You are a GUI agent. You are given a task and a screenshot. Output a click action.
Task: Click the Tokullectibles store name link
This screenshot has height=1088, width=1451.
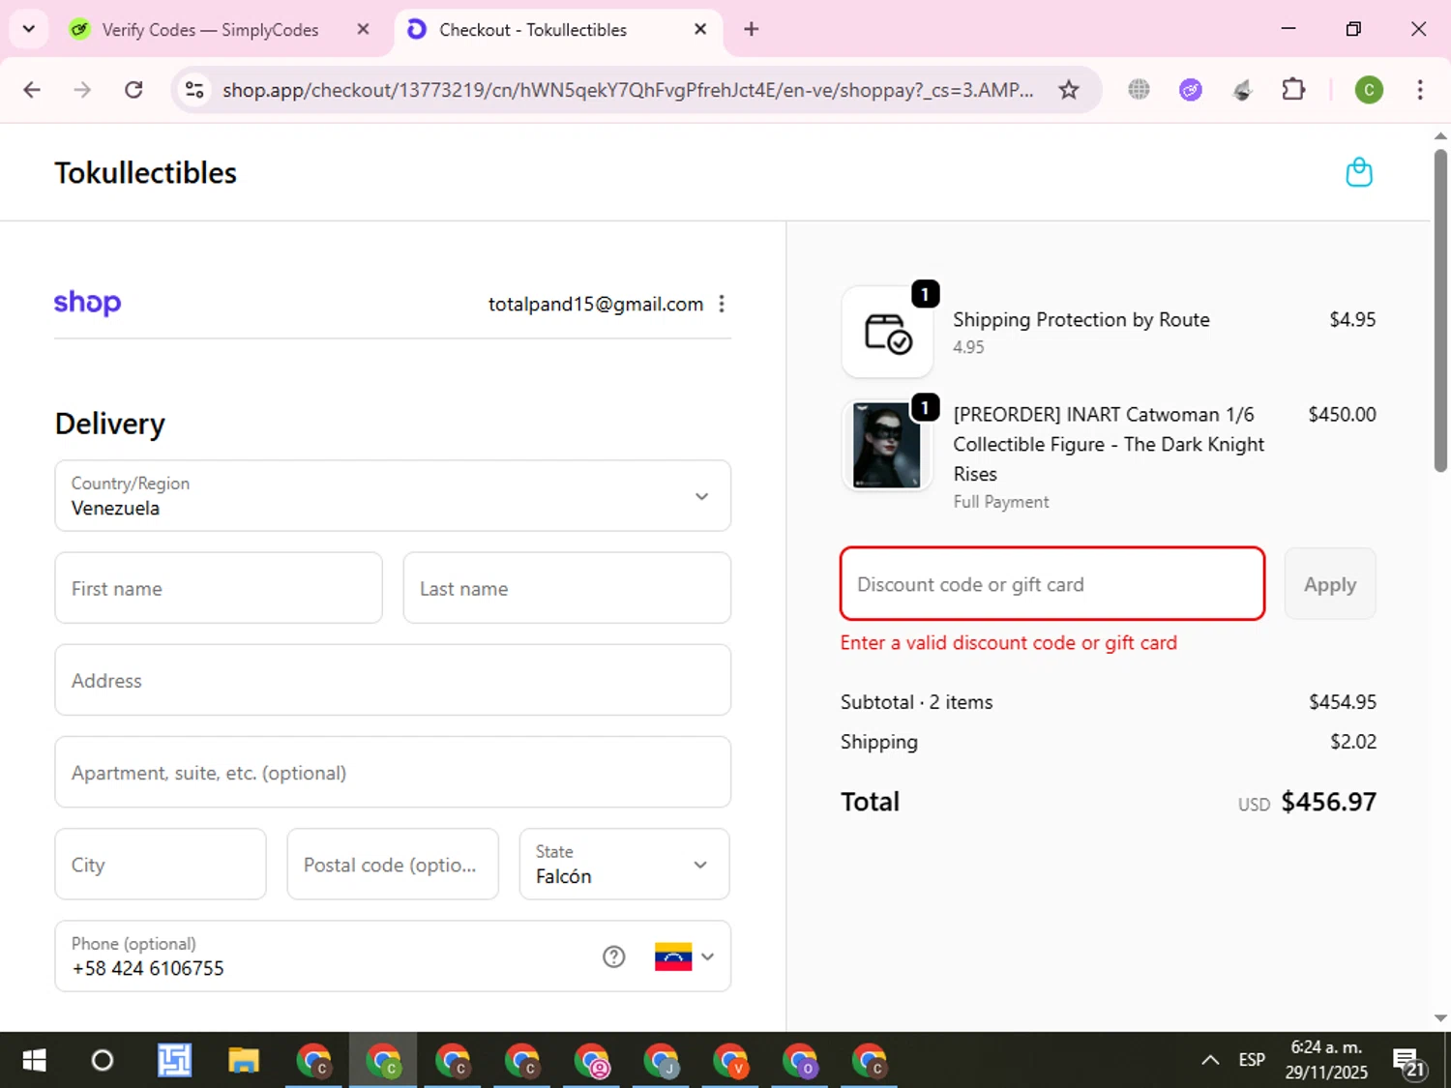pyautogui.click(x=146, y=173)
